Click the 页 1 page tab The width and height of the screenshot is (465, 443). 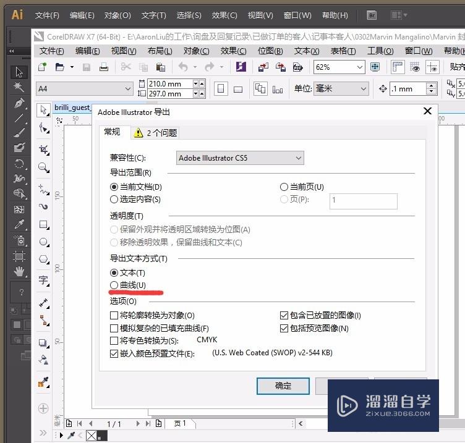click(180, 423)
